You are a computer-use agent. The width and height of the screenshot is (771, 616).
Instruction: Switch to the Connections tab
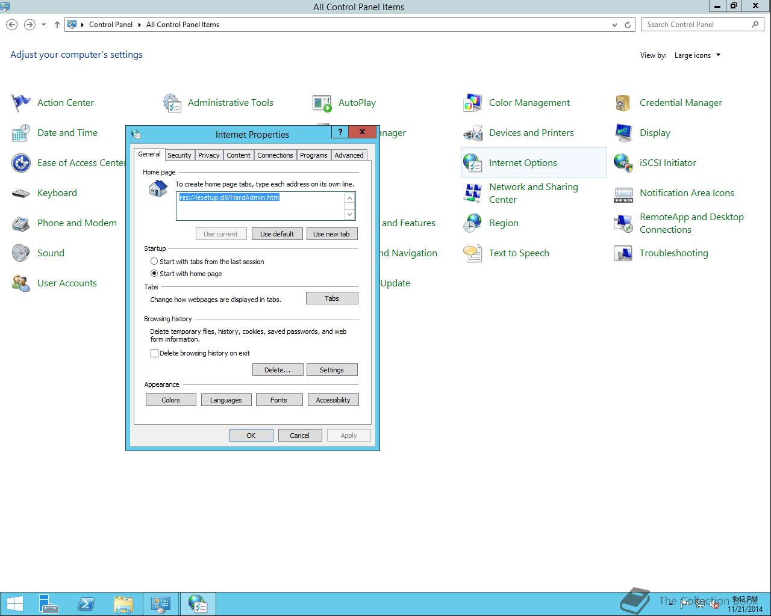tap(275, 155)
